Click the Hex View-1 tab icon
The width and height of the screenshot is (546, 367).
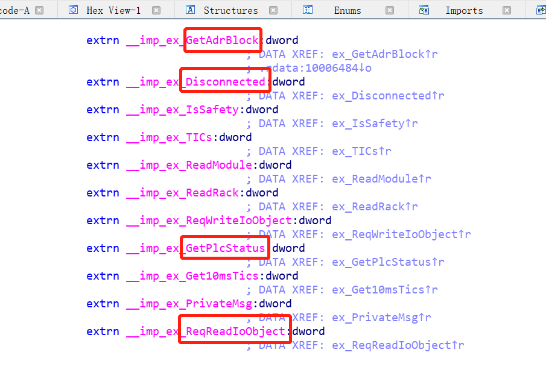(x=74, y=10)
